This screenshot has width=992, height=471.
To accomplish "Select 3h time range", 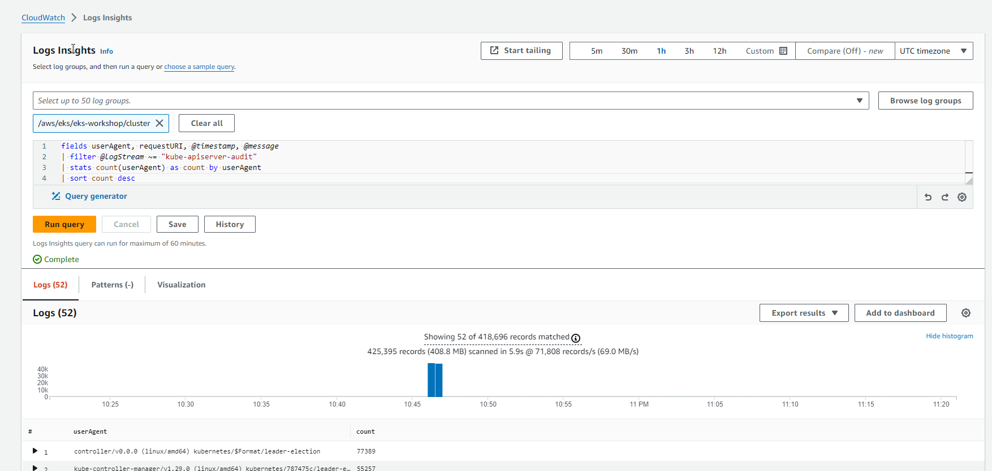I will point(689,51).
